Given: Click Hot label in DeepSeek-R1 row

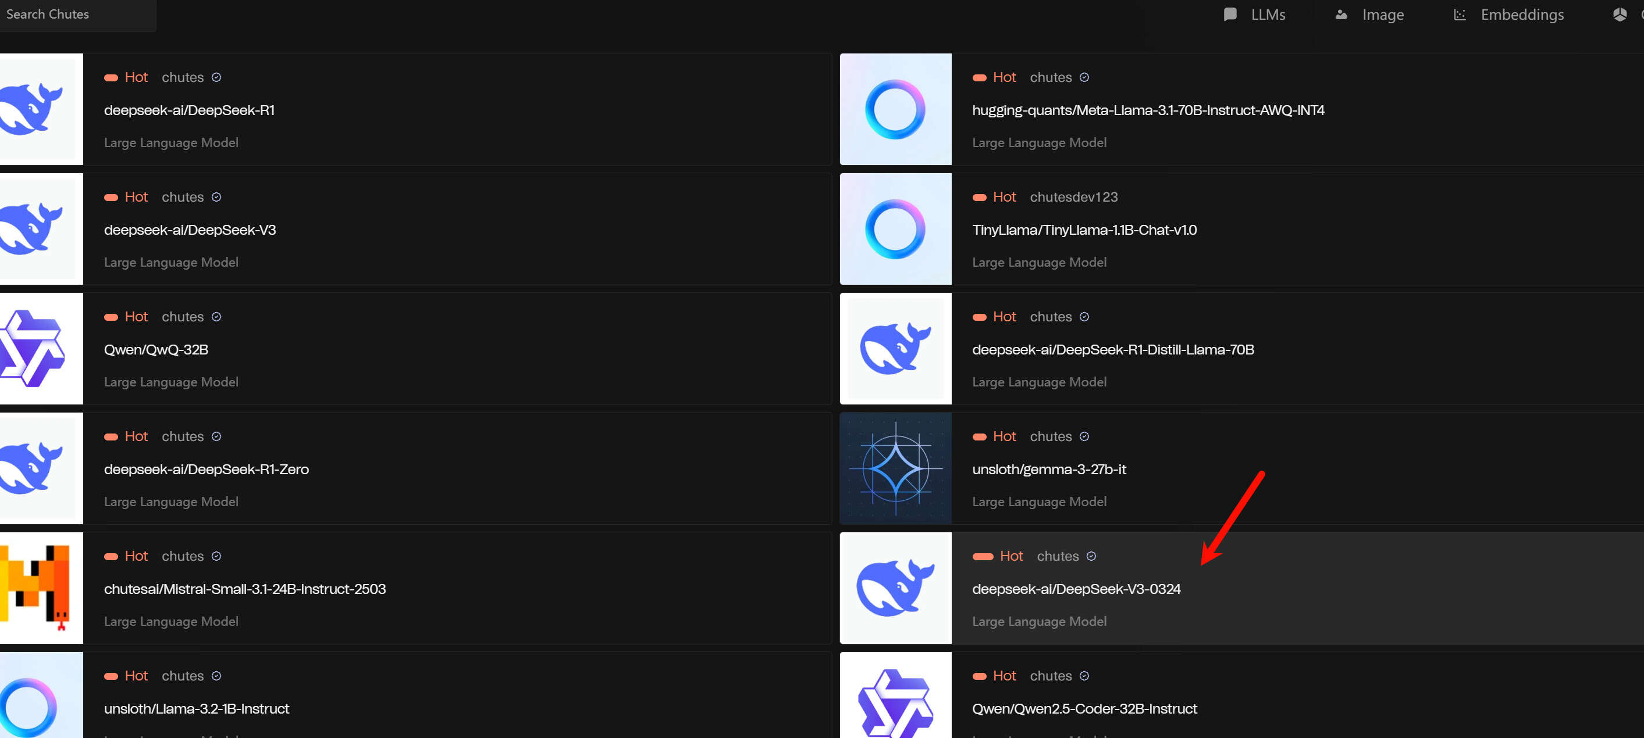Looking at the screenshot, I should [x=136, y=77].
